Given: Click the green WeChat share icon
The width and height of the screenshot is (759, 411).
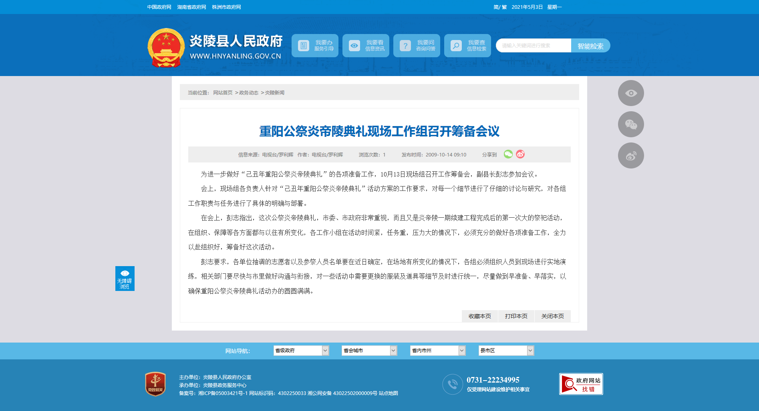Looking at the screenshot, I should pos(508,154).
